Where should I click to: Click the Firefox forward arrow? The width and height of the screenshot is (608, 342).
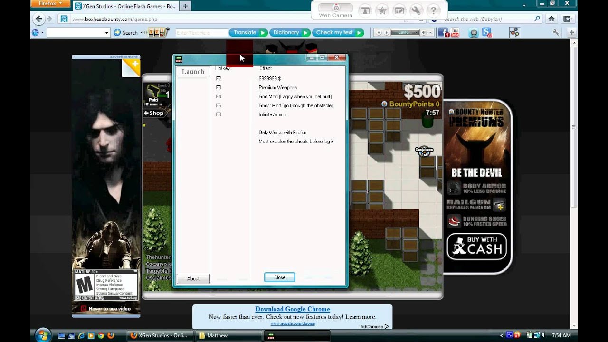tap(49, 19)
